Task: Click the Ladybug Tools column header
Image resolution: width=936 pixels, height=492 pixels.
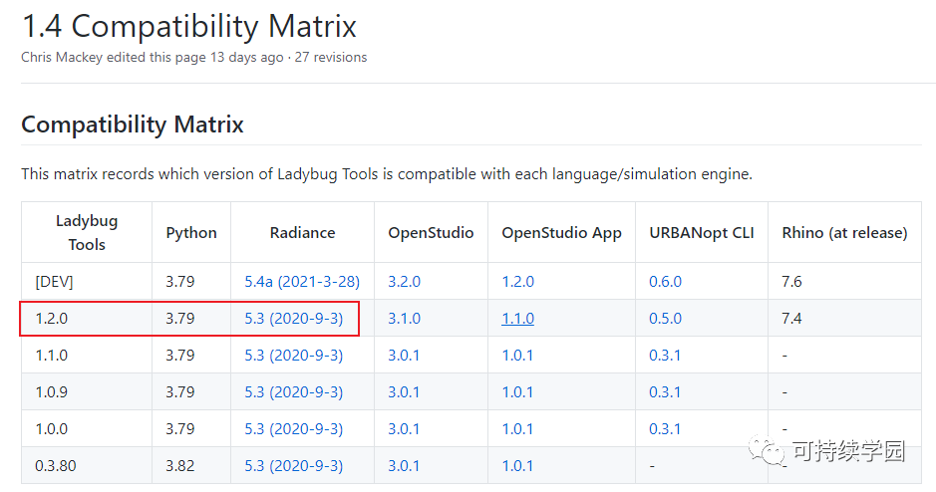Action: click(87, 232)
